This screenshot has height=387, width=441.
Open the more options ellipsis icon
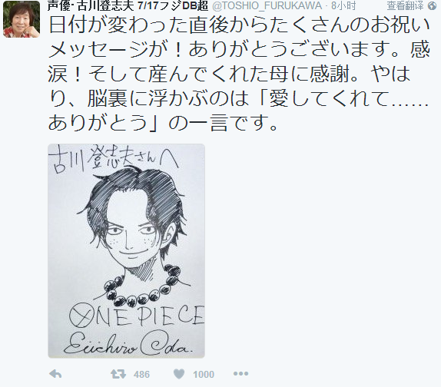coord(240,374)
